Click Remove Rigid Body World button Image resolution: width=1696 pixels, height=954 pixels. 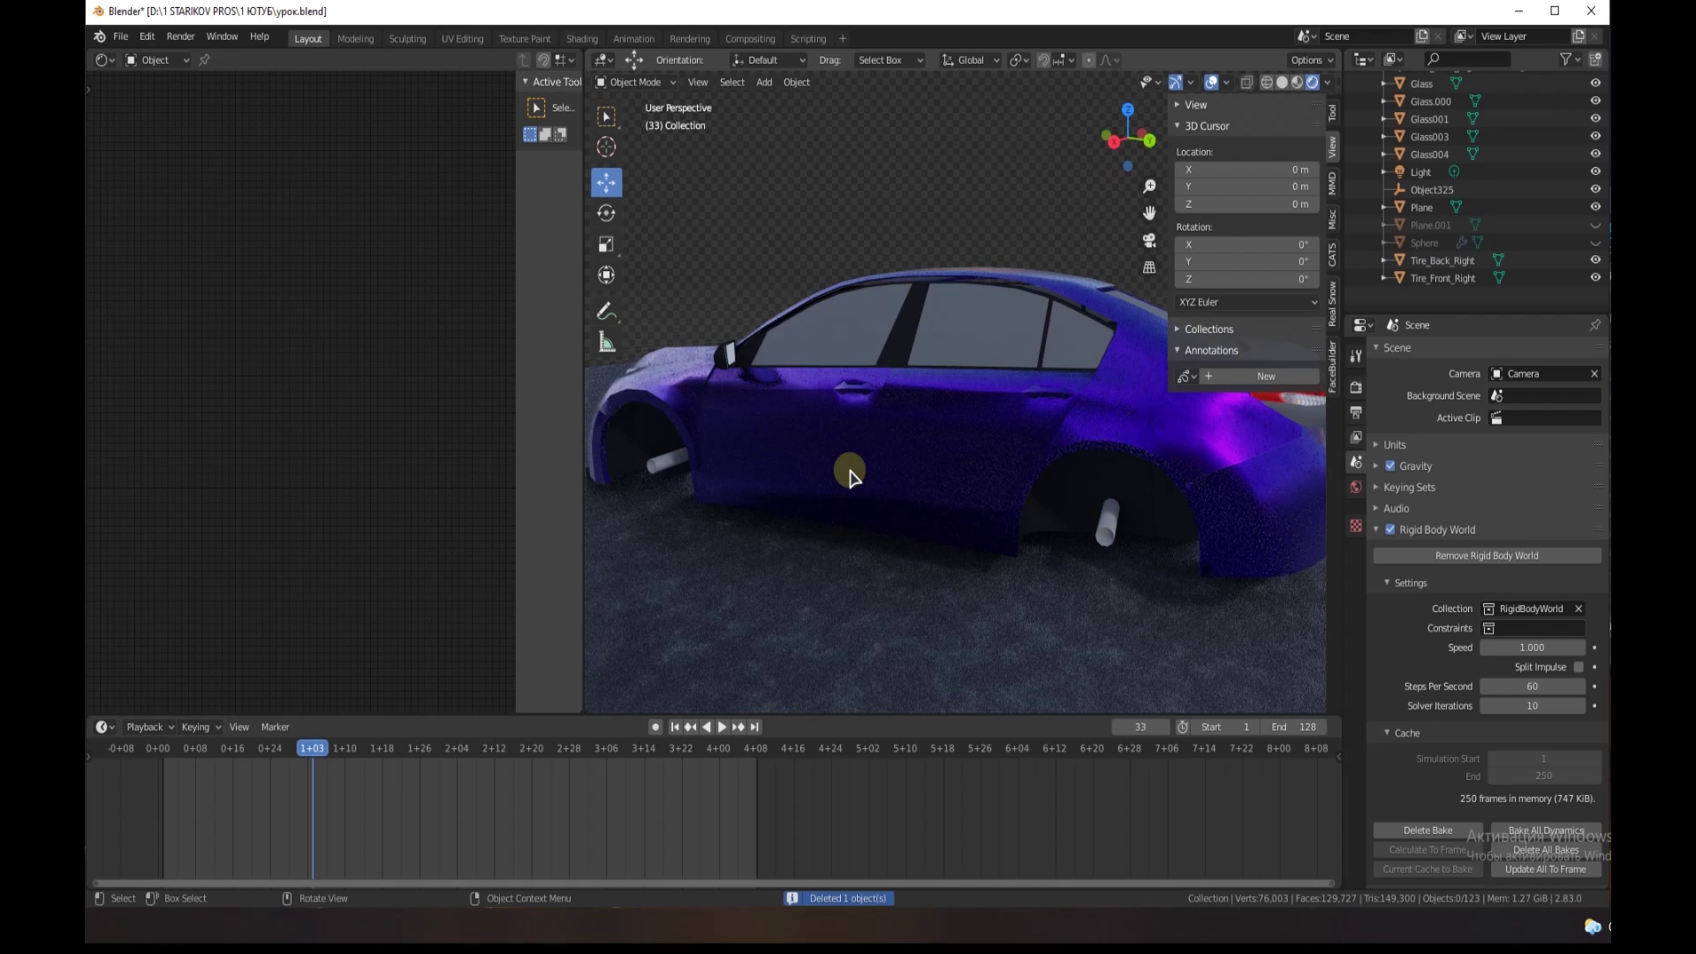[1487, 556]
